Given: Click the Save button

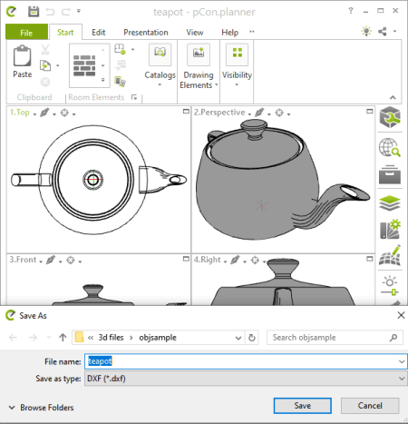Looking at the screenshot, I should pyautogui.click(x=303, y=406).
